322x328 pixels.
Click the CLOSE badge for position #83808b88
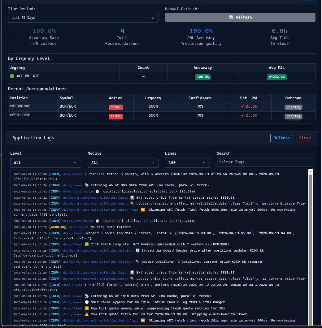(115, 107)
